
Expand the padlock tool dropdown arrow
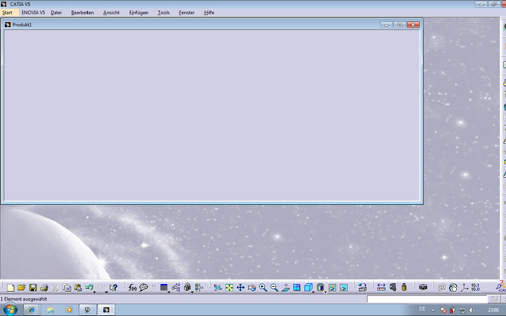(x=192, y=292)
